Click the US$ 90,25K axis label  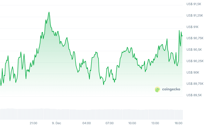coord(195,61)
